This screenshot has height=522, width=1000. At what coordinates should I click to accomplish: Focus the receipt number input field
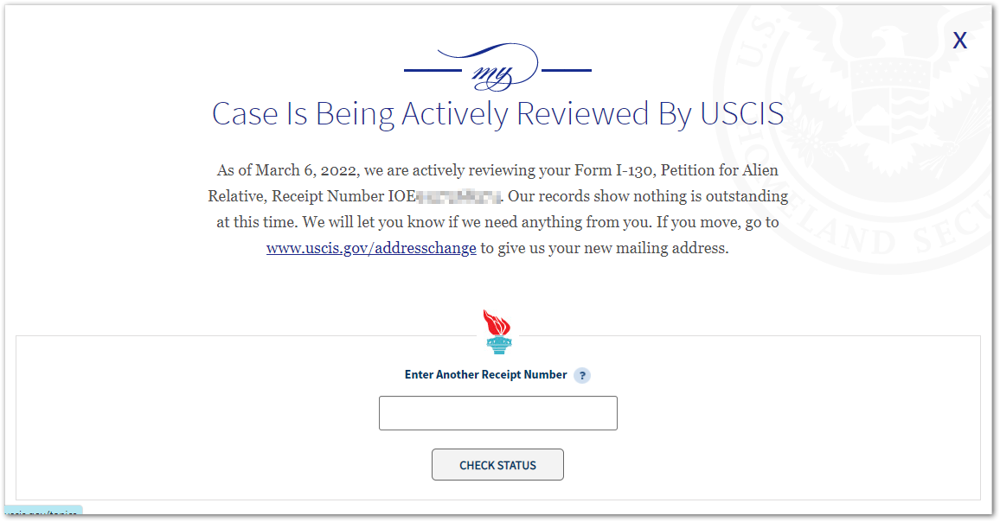coord(497,413)
